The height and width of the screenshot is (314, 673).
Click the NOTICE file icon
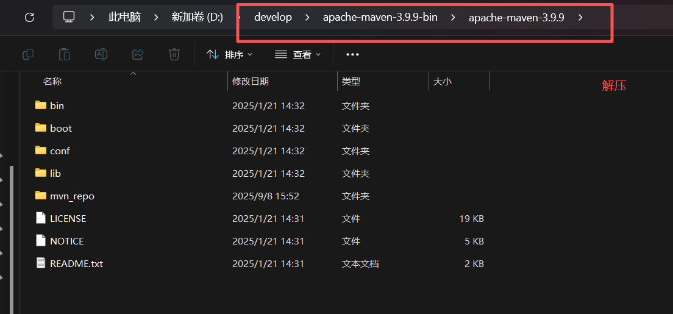click(41, 241)
